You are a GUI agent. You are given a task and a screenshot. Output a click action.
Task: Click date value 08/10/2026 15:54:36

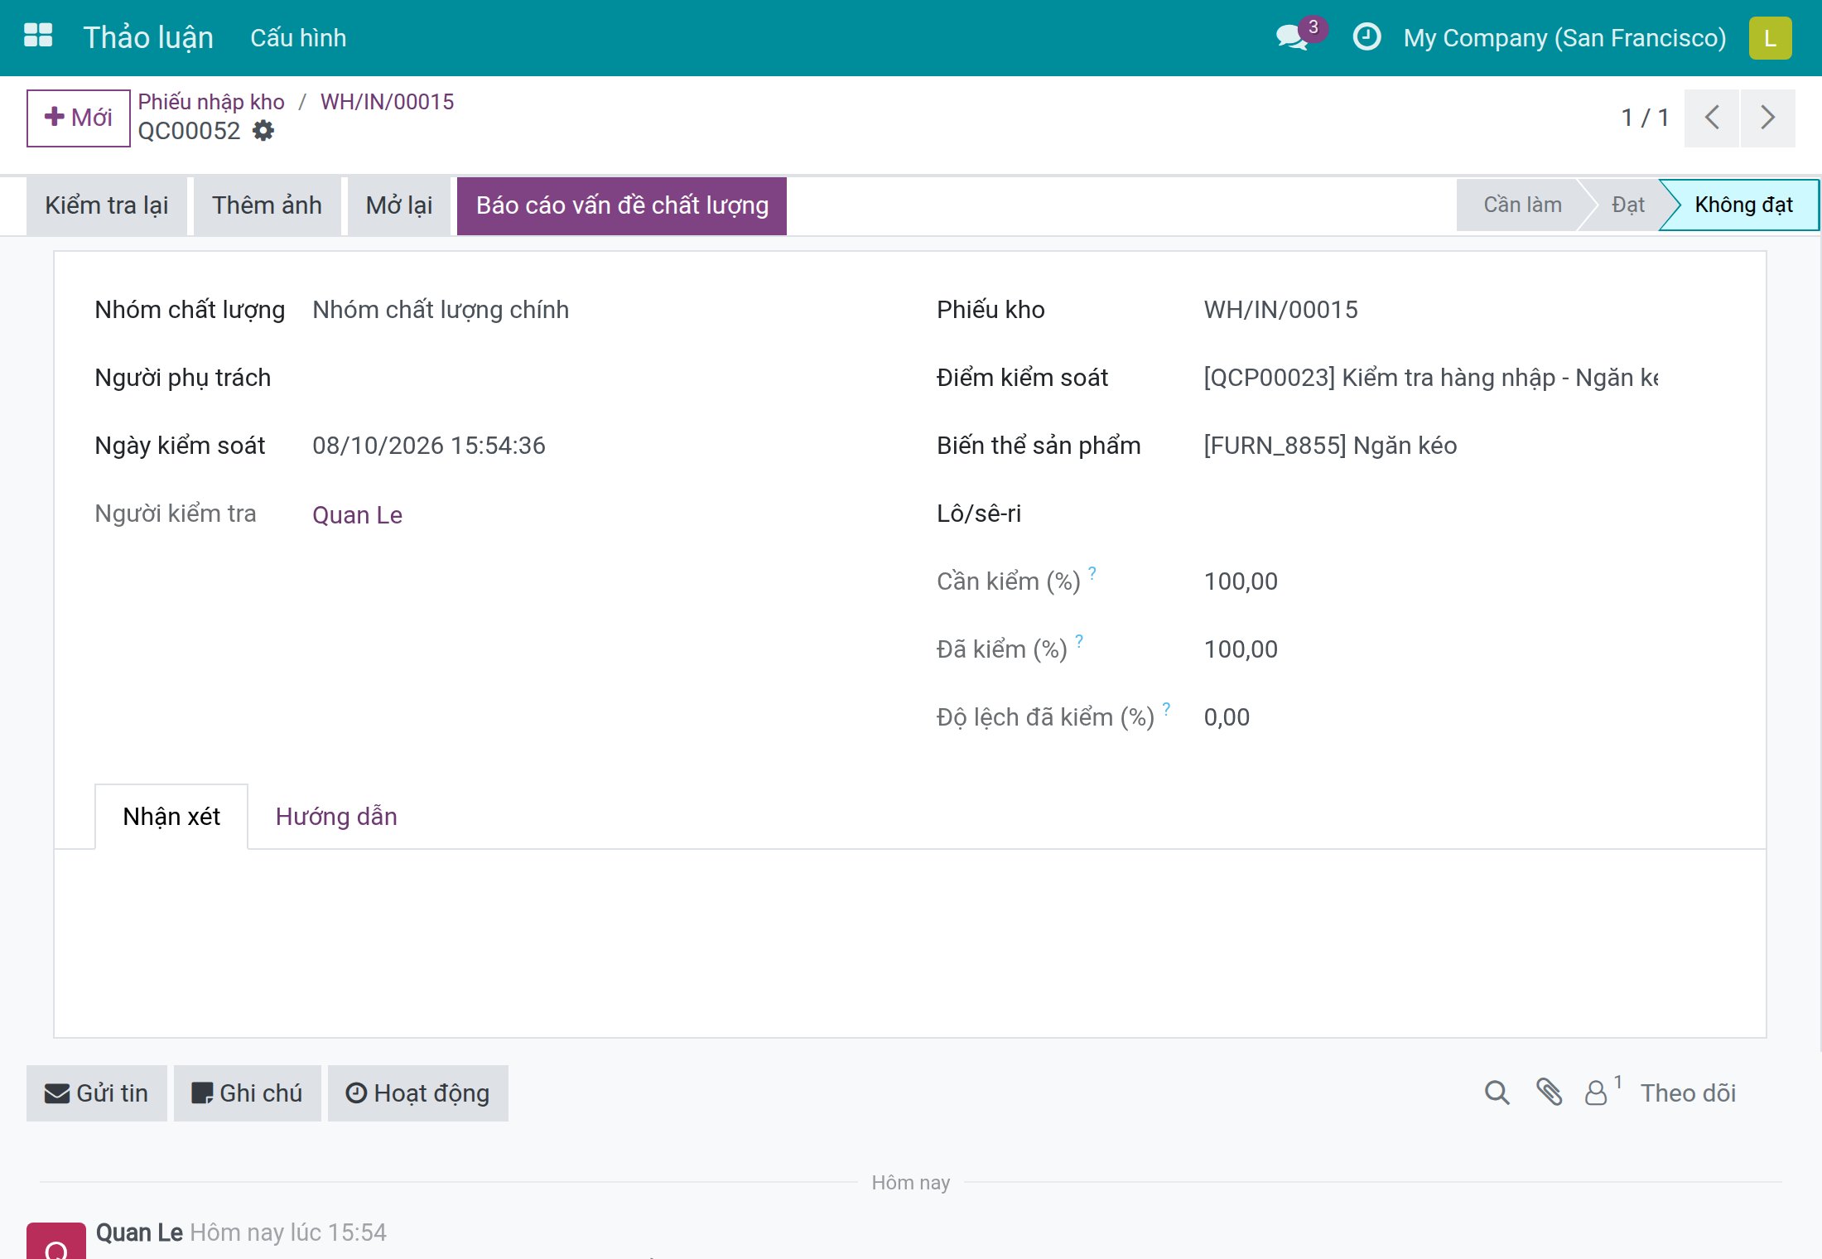point(428,446)
